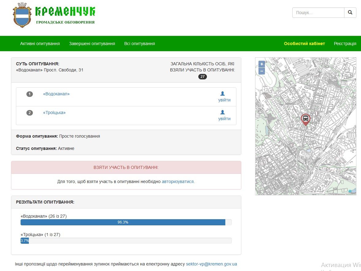Click the bus stop marker on map

click(x=305, y=119)
